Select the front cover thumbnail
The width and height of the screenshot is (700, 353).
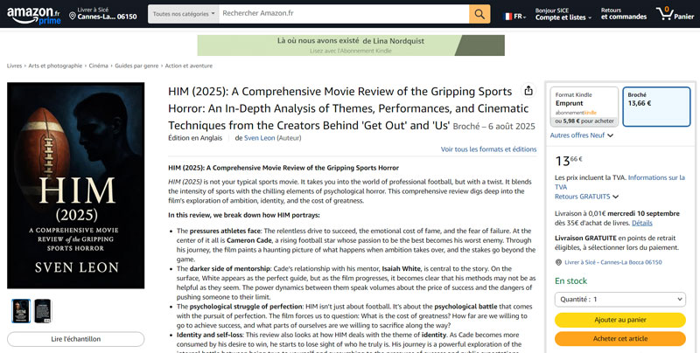pyautogui.click(x=21, y=311)
